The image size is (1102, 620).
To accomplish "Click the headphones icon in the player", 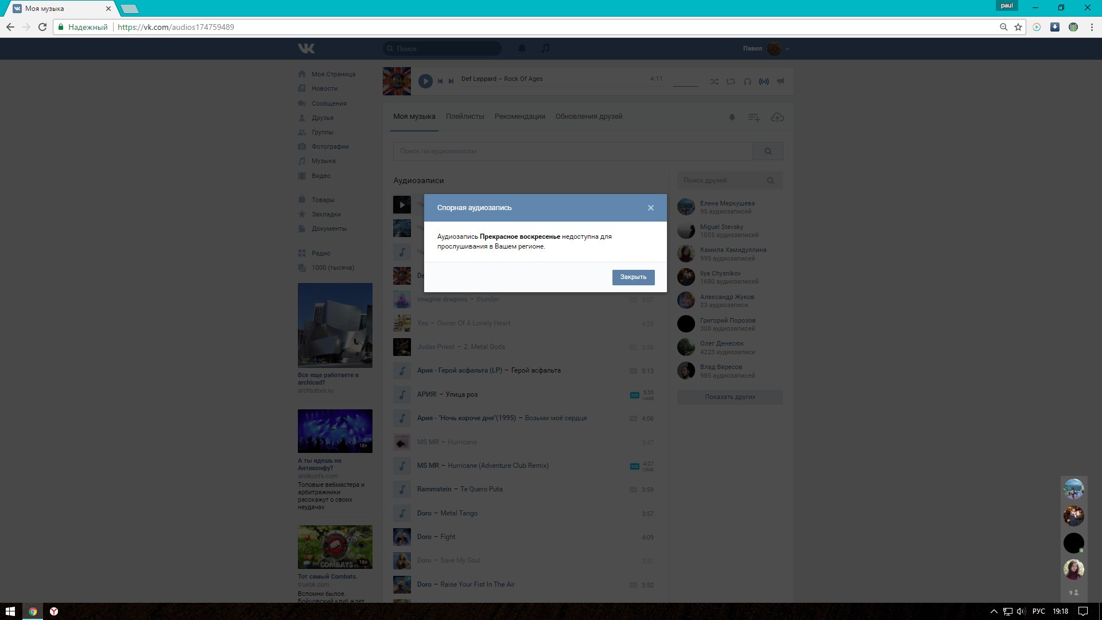I will coord(747,82).
